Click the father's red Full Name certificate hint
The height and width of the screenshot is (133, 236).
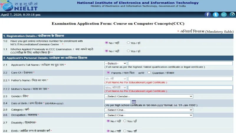tap(136, 82)
